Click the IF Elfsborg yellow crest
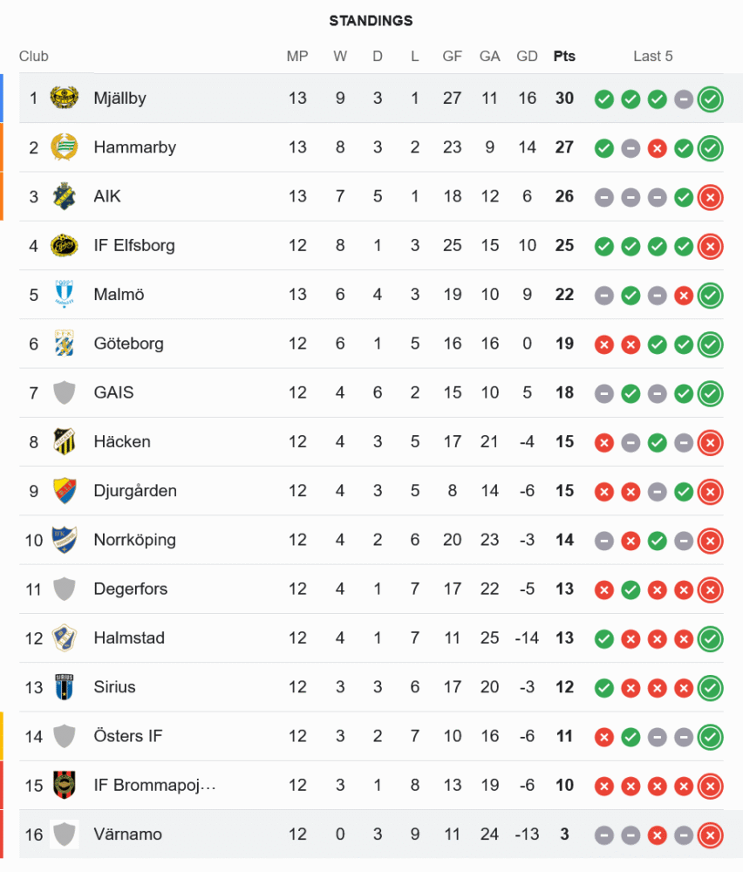Viewport: 743px width, 872px height. coord(65,245)
